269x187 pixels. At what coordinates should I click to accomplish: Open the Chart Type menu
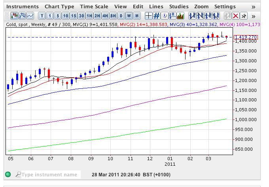point(59,7)
